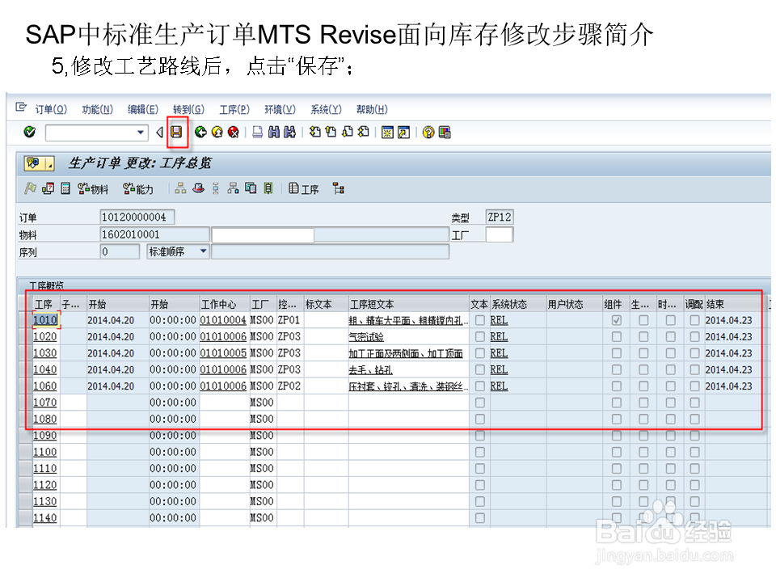Click the services for object icon in title bar

point(34,162)
